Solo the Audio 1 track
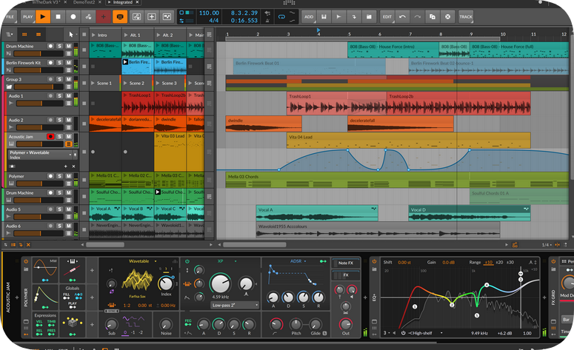 (x=60, y=95)
